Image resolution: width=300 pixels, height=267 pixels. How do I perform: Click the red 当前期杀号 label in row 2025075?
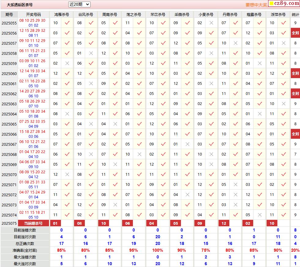tap(33, 223)
